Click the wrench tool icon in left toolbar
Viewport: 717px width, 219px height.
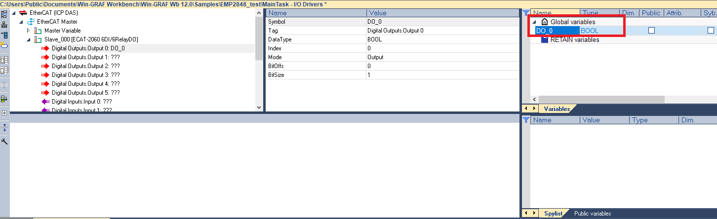(4, 142)
